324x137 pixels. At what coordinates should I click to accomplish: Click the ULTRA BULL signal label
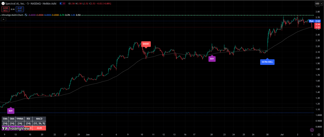[267, 62]
